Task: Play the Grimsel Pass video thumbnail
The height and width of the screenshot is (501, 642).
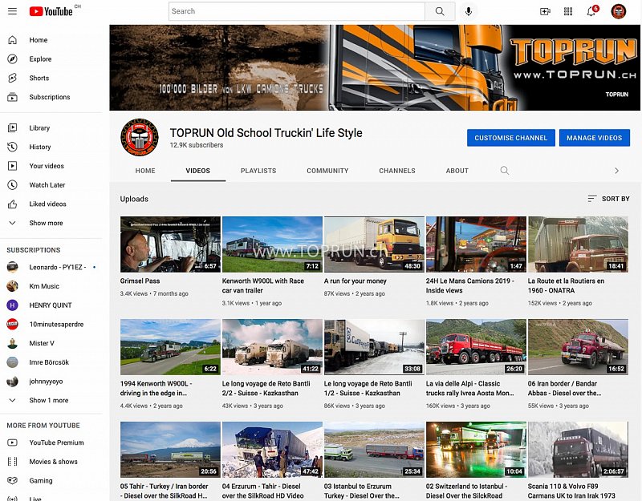Action: pyautogui.click(x=170, y=244)
